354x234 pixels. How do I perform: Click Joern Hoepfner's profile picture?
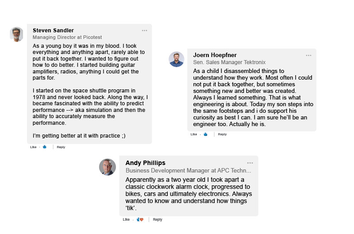pyautogui.click(x=177, y=59)
